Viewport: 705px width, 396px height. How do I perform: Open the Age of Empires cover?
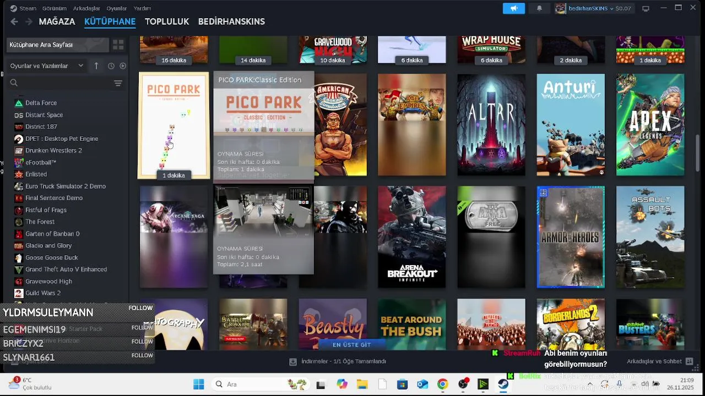click(x=412, y=125)
